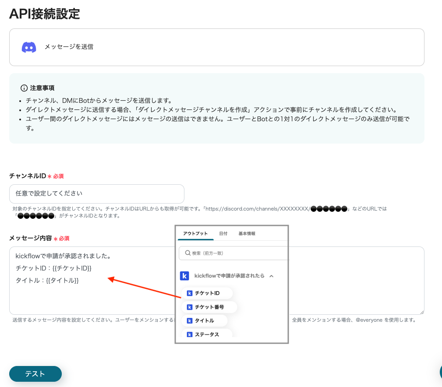Click the kickflow app icon in section header
The image size is (442, 387).
[184, 276]
